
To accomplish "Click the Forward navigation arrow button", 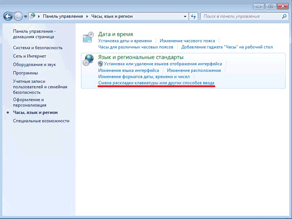I will 18,17.
